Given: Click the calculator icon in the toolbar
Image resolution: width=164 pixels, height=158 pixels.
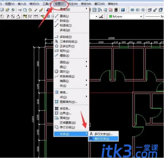Looking at the screenshot, I should click(116, 10).
